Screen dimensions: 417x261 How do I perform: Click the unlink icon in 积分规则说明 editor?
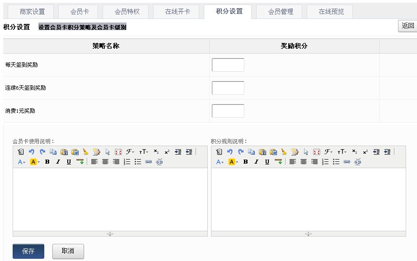357,162
